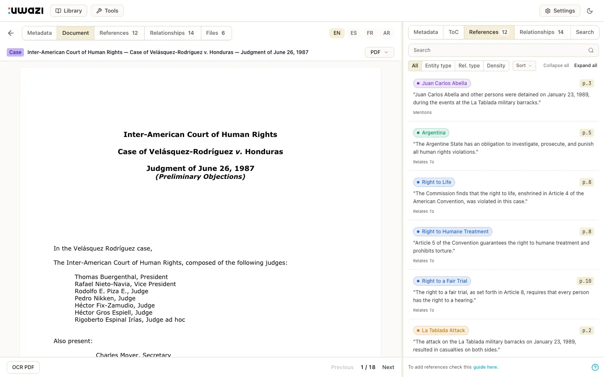
Task: Click the help question mark icon bottom right
Action: [595, 367]
